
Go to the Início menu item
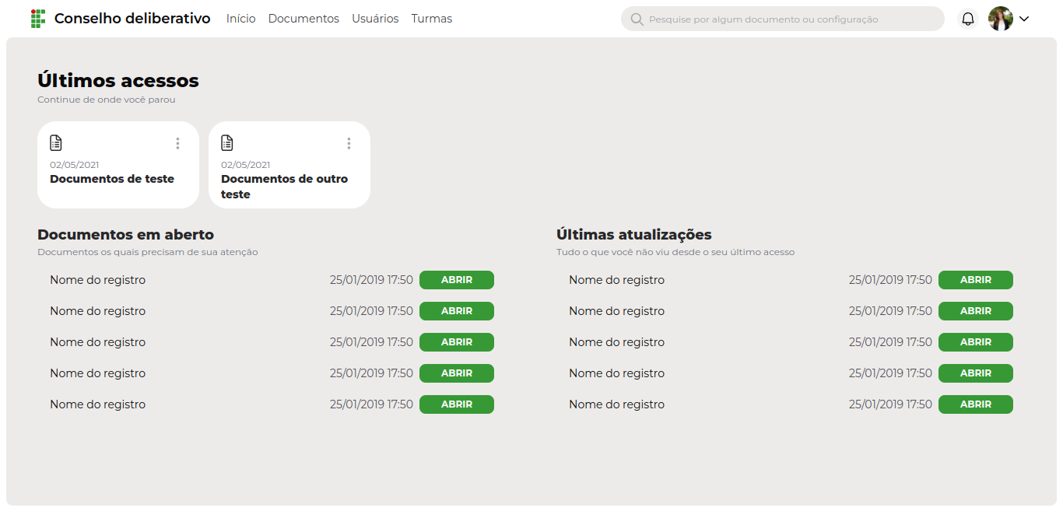240,19
